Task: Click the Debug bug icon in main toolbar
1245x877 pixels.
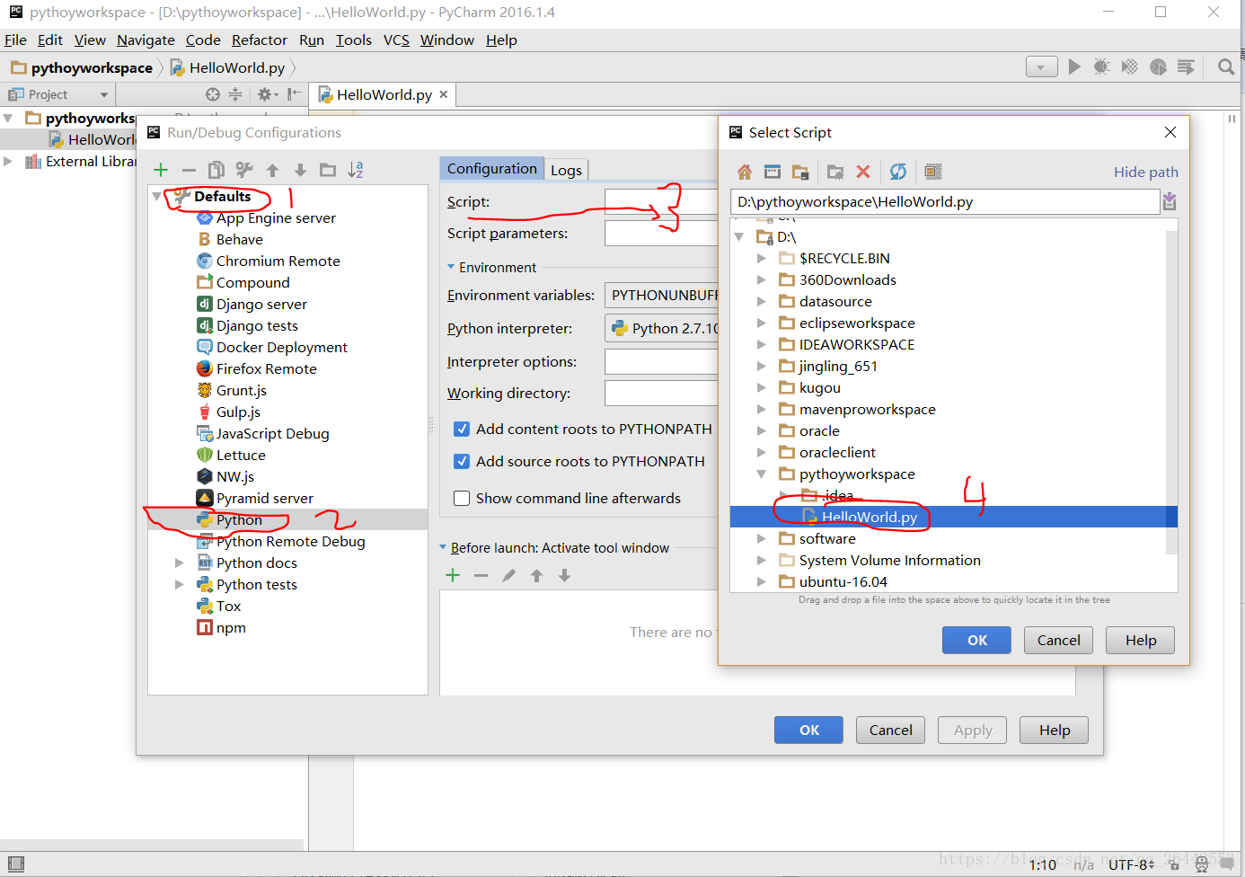Action: pos(1102,66)
